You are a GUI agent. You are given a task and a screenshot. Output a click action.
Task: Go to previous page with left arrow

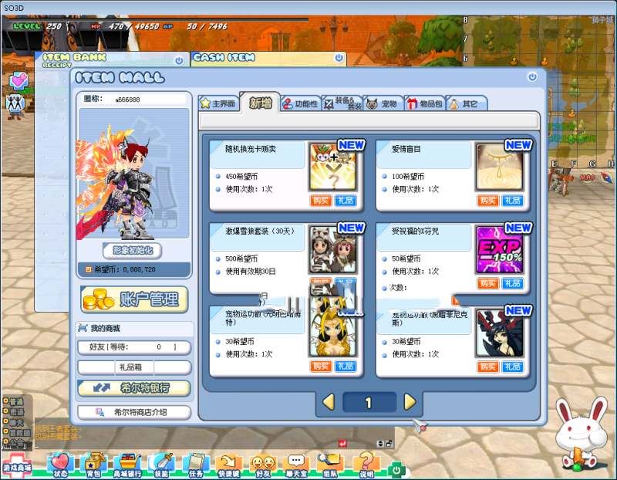pos(328,402)
